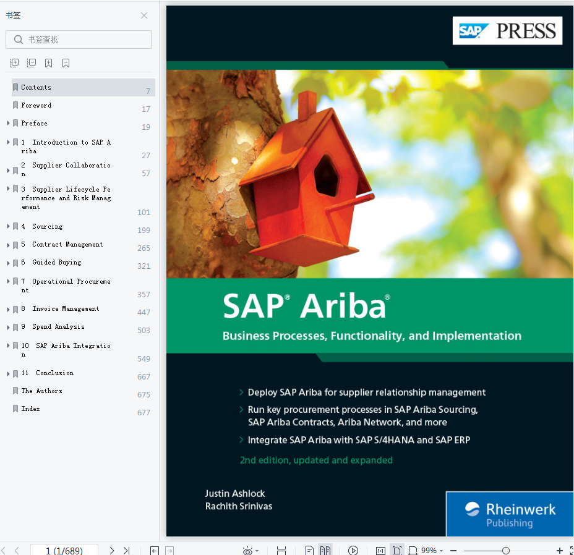Expand chapter 10 SAP Ariba Integration
574x555 pixels.
click(x=8, y=345)
